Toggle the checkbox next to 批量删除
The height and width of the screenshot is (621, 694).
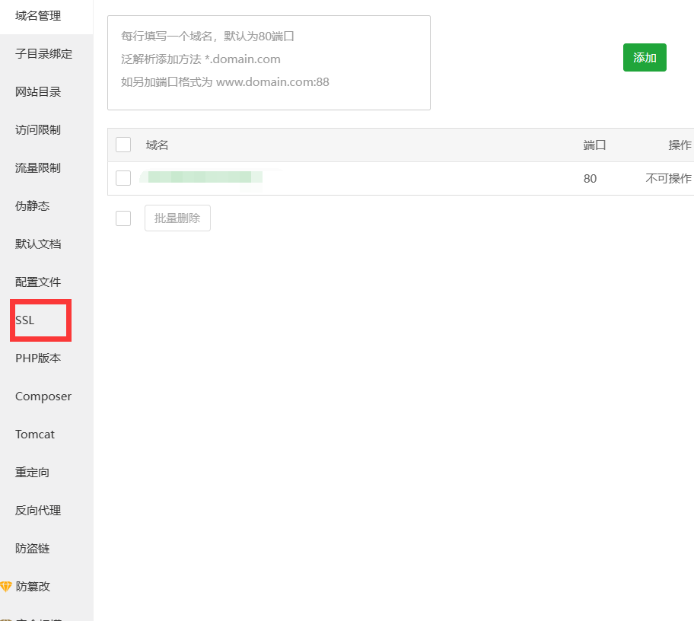[123, 218]
